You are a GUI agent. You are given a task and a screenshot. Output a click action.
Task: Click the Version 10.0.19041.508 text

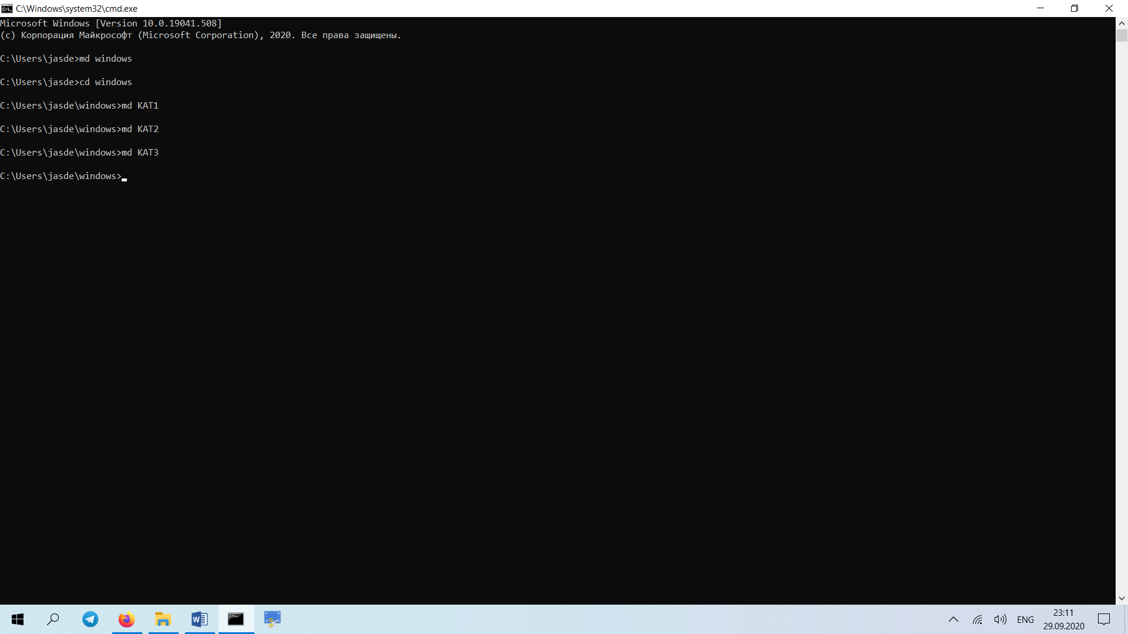159,23
